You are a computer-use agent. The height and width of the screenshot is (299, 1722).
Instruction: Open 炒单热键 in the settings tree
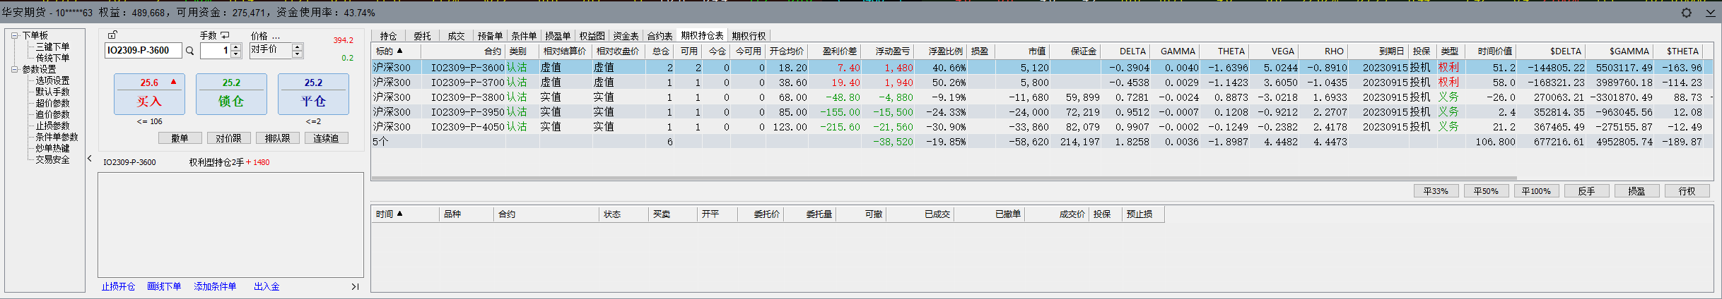53,148
